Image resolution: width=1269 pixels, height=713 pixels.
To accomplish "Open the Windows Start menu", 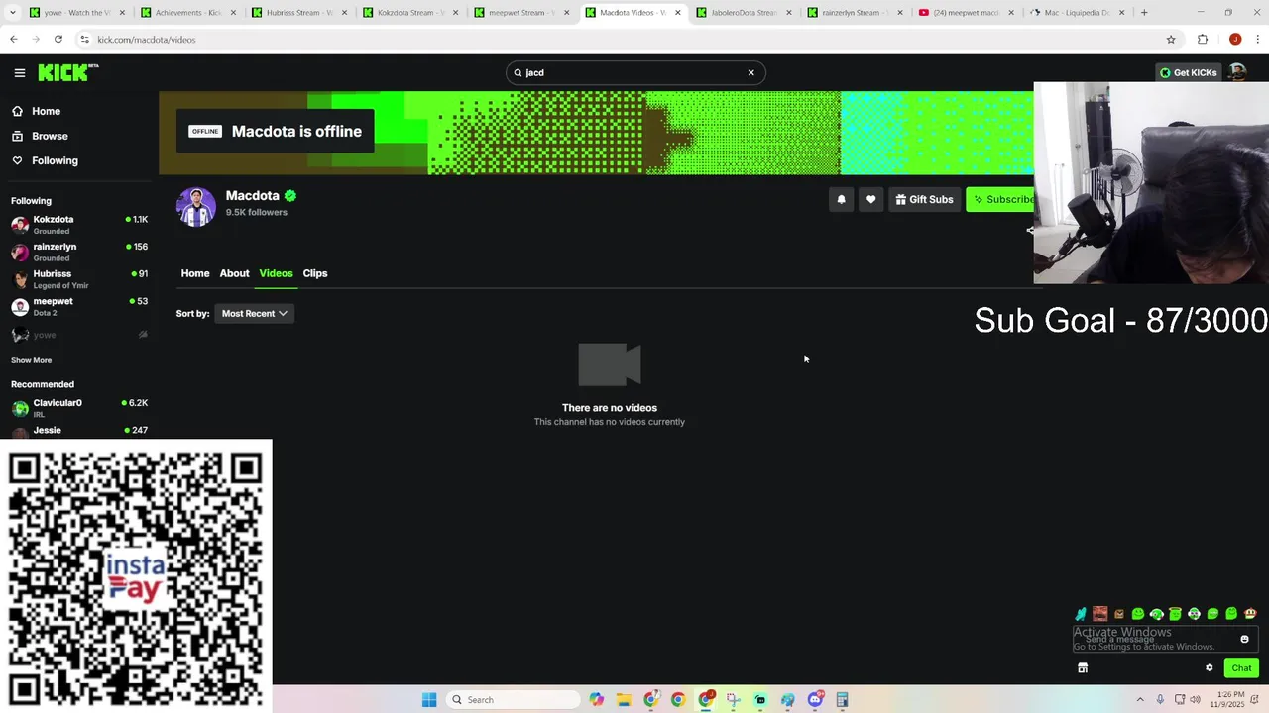I will click(429, 700).
